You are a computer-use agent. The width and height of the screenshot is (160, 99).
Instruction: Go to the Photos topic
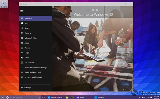[x=35, y=48]
